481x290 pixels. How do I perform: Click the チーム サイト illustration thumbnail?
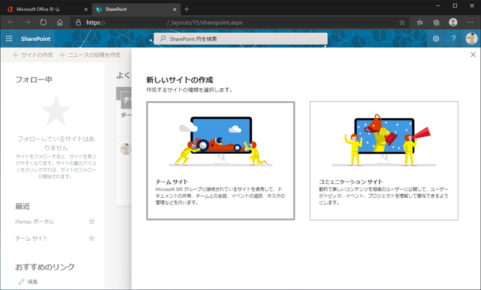coord(220,140)
